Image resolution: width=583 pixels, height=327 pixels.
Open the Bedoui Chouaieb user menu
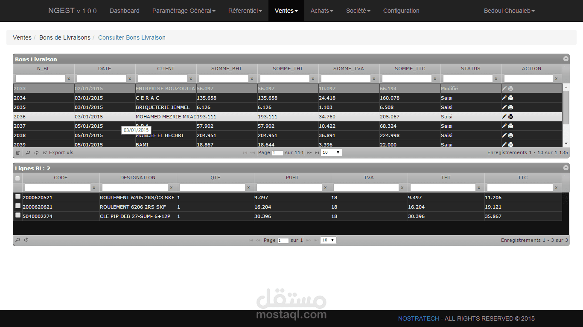(509, 11)
